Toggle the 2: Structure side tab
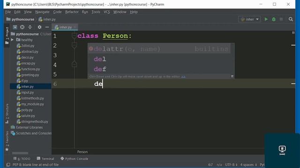 pos(7,114)
